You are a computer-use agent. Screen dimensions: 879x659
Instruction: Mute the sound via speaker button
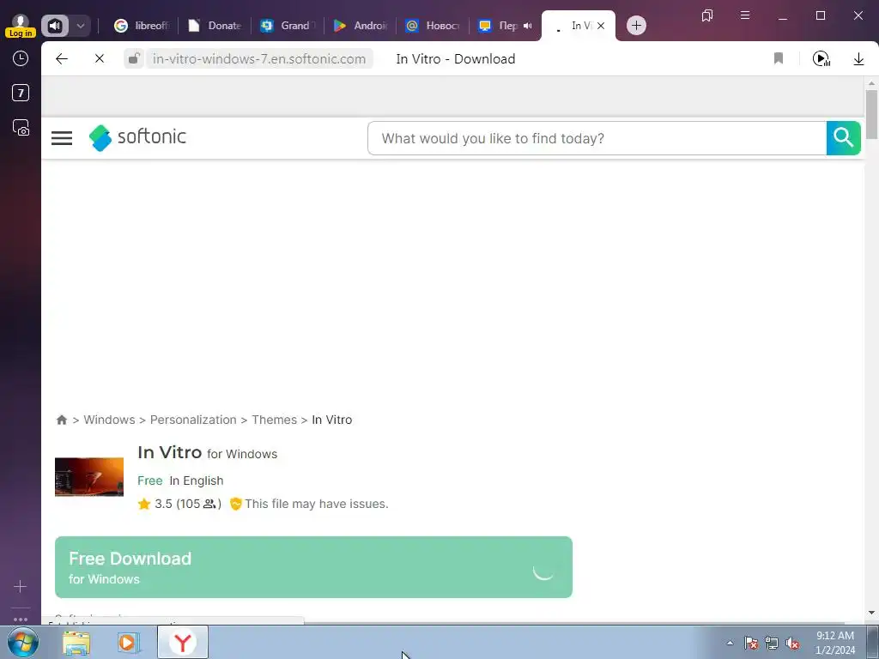coord(55,25)
